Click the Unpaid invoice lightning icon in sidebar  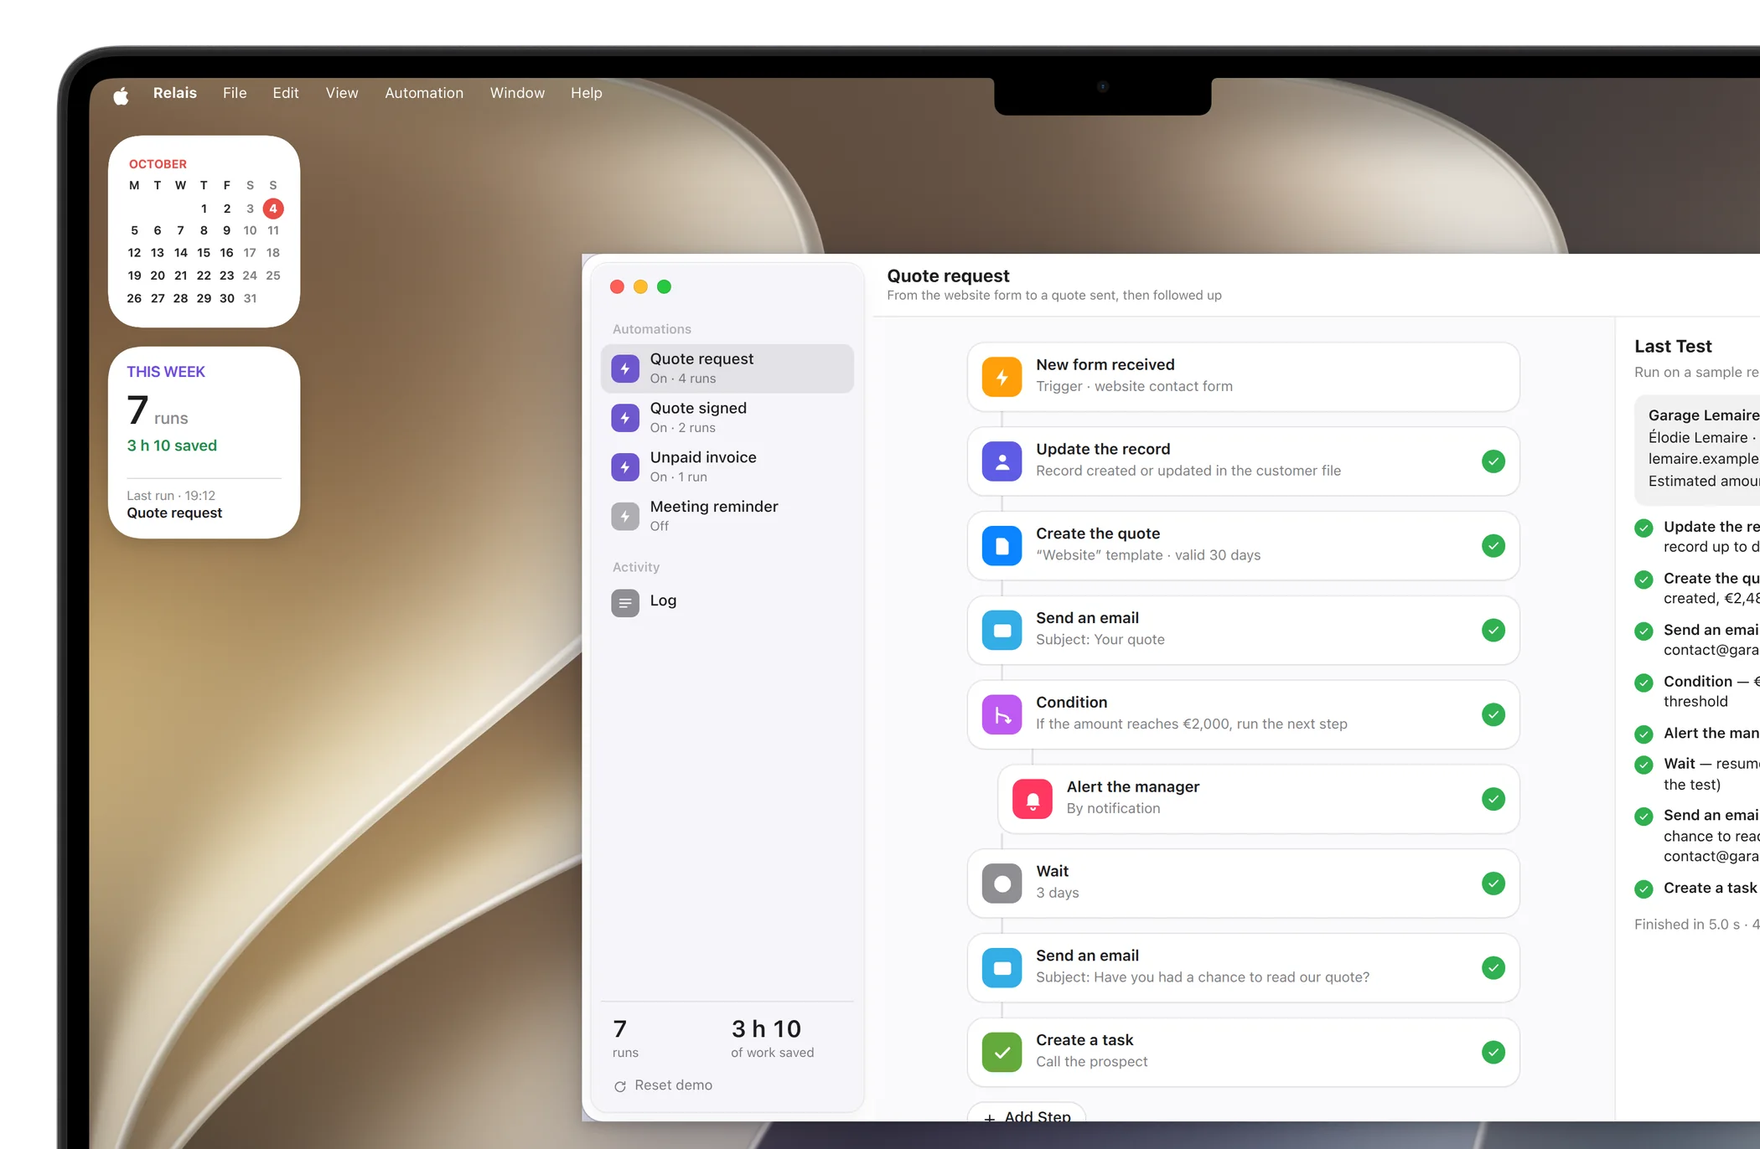click(x=625, y=467)
